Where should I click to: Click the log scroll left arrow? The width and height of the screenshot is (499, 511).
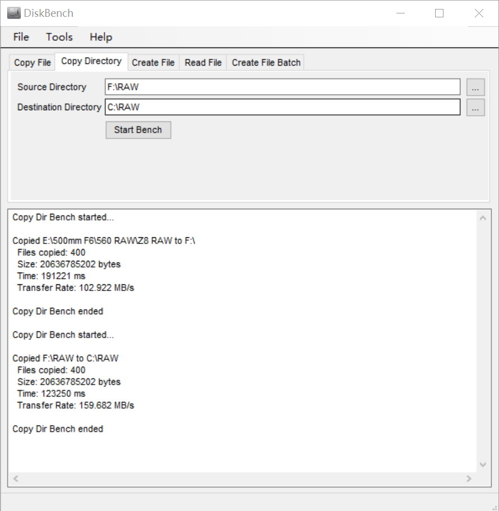coord(16,479)
